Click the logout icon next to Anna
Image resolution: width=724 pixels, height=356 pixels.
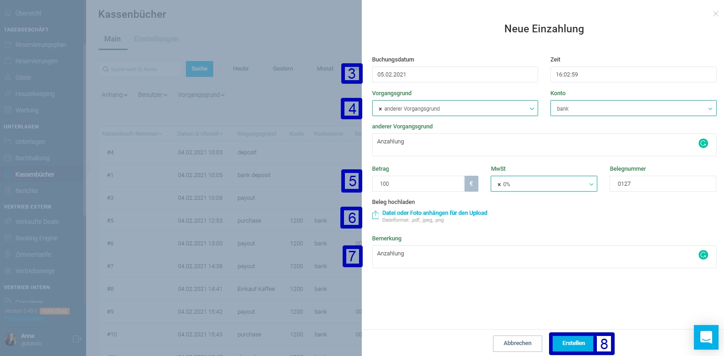tap(77, 339)
